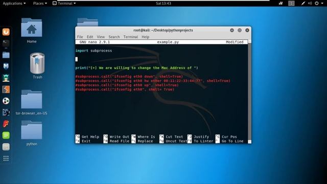
Task: Open the Files manager dock icon
Action: (x=6, y=55)
